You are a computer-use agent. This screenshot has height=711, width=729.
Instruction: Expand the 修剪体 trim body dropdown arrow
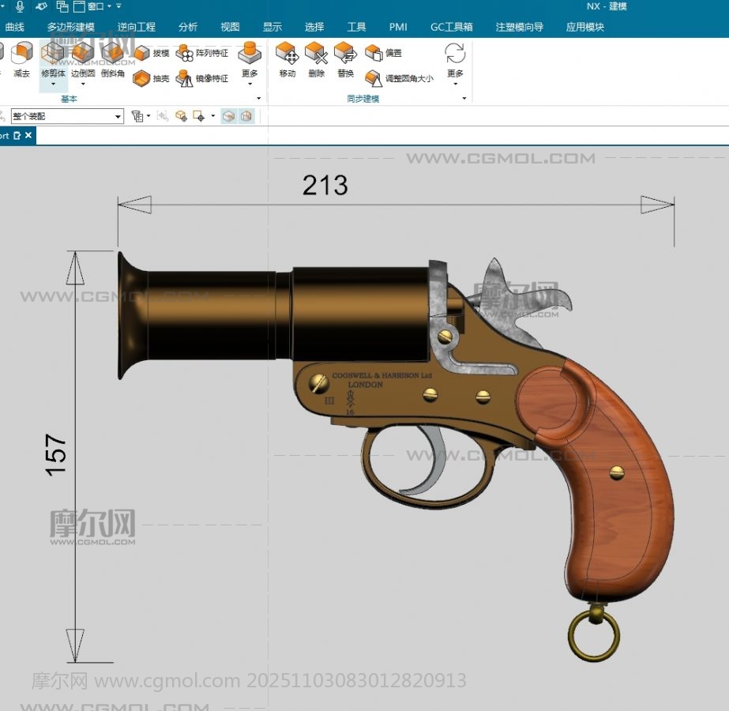tap(53, 84)
